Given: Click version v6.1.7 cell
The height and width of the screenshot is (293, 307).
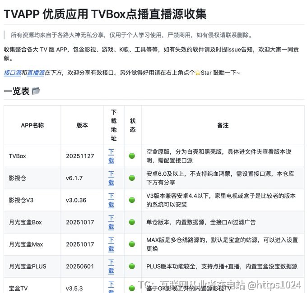Looking at the screenshot, I should (x=82, y=178).
